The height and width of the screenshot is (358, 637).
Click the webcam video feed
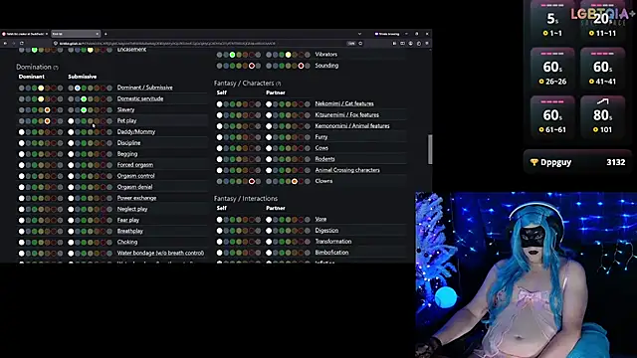point(527,274)
